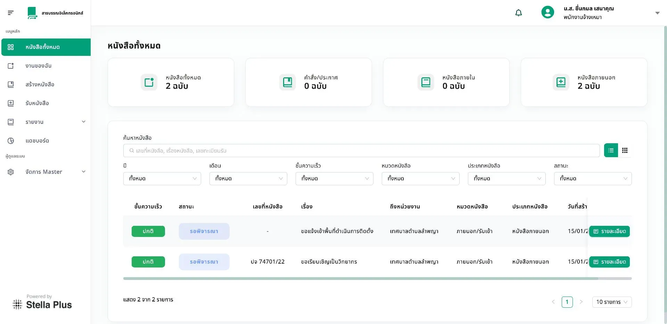Click the หนังสือภายนอก card icon

(561, 82)
